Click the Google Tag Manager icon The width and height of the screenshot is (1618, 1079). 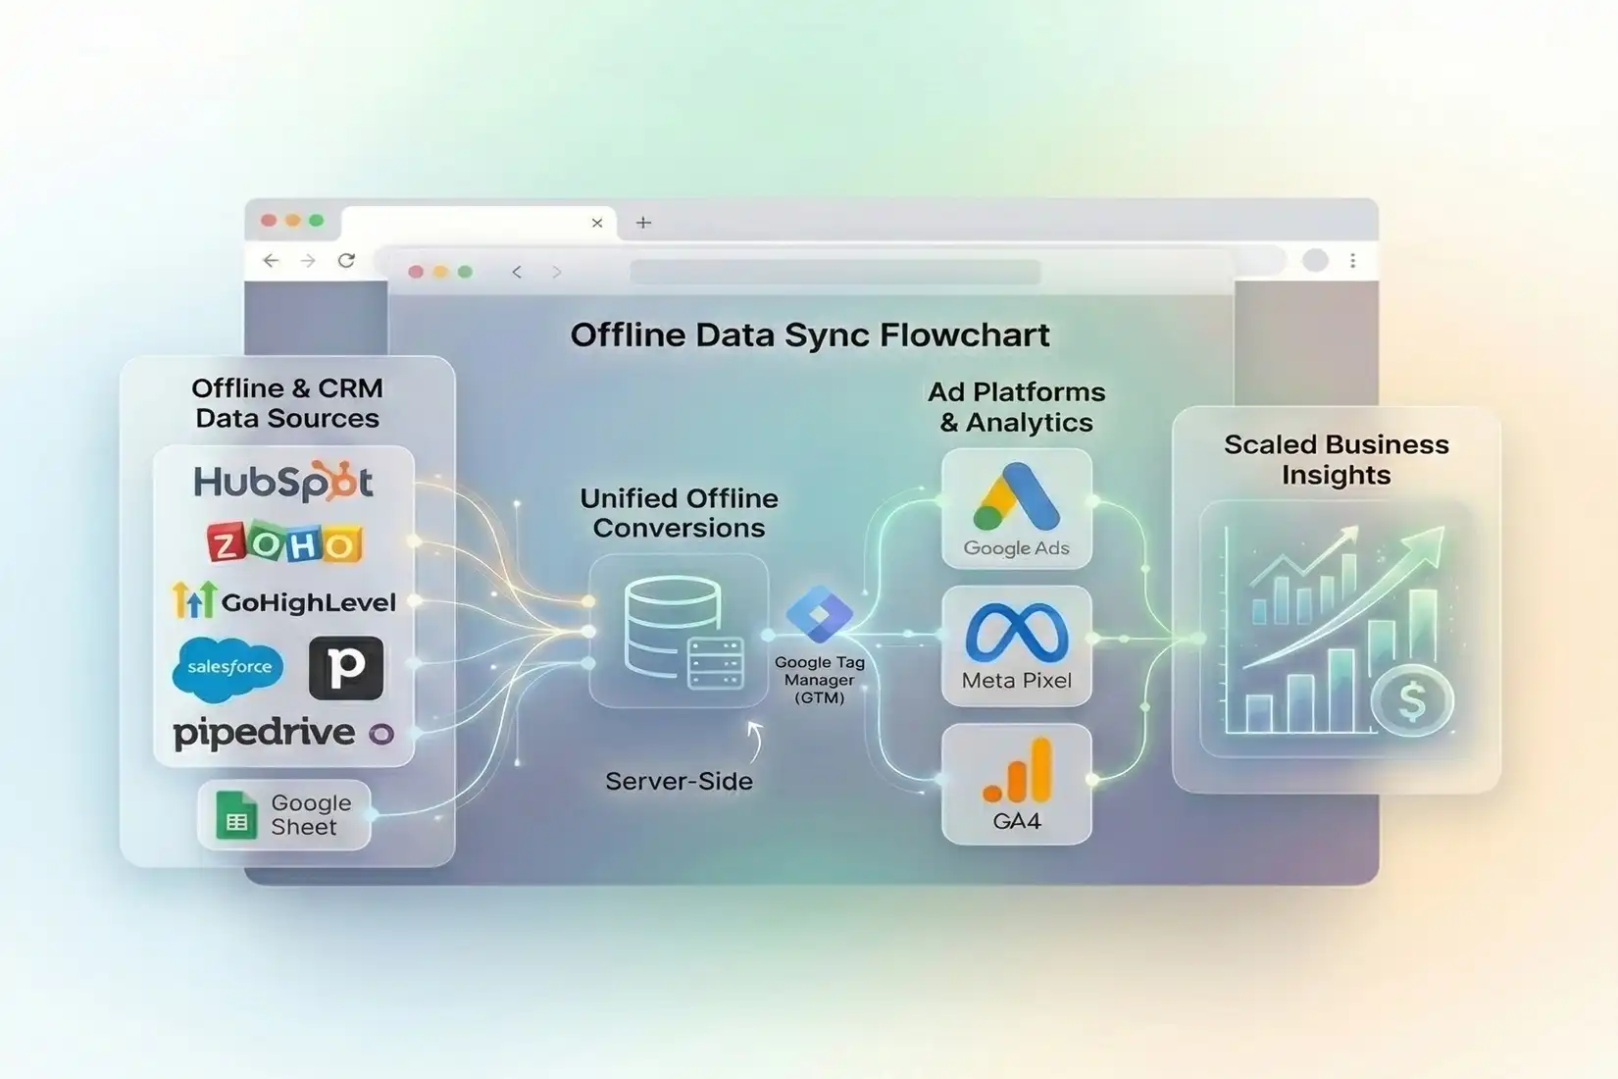pos(820,613)
